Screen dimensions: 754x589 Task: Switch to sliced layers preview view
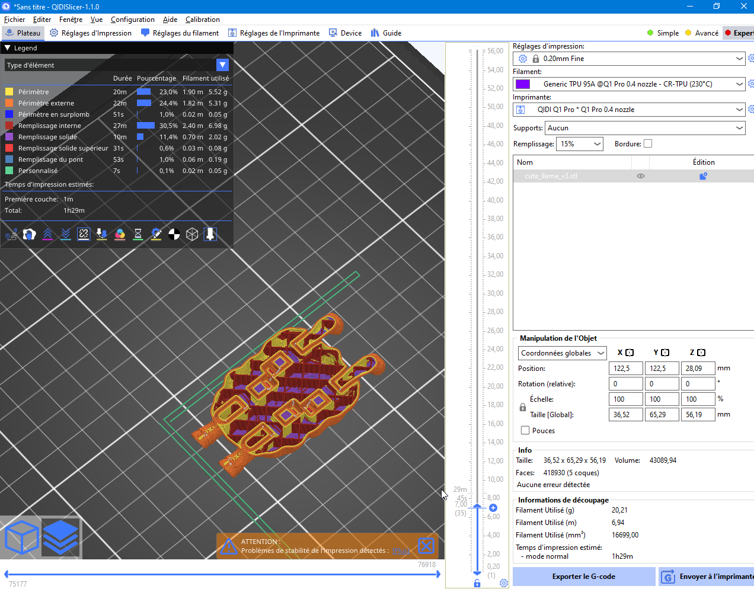[60, 537]
